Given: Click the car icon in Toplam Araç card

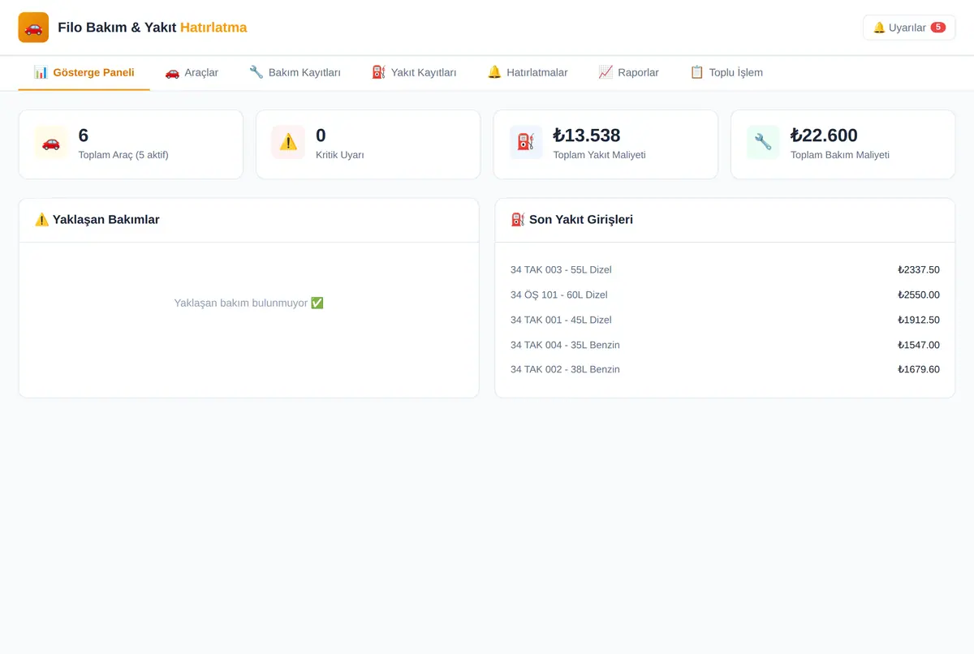Looking at the screenshot, I should [51, 143].
